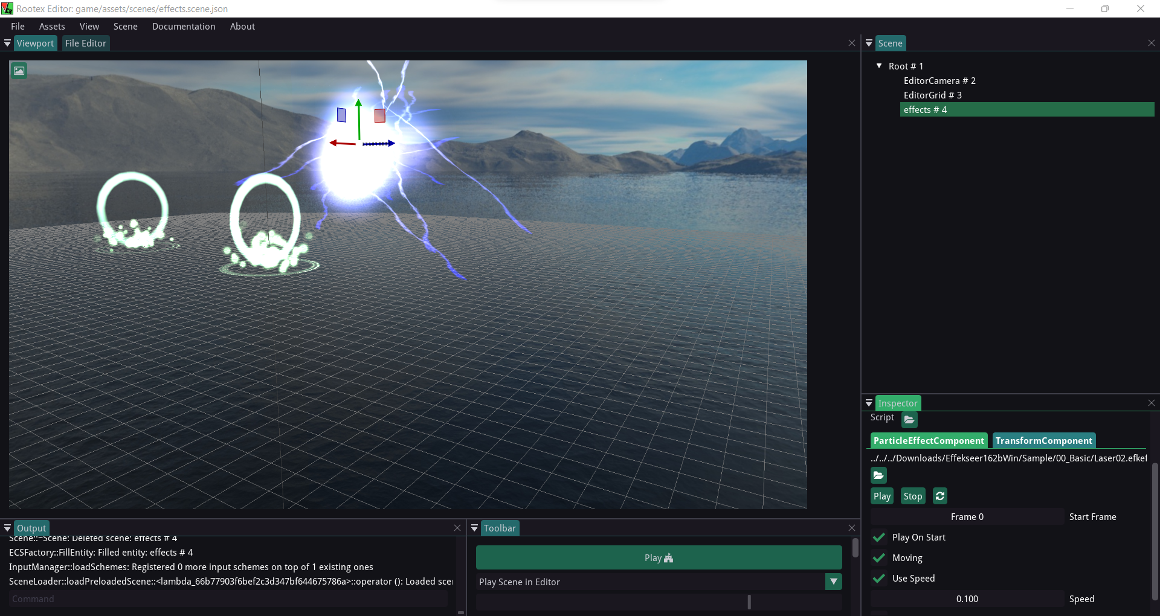1160x616 pixels.
Task: Click the InputManager::loadSchemes output line
Action: pos(191,566)
